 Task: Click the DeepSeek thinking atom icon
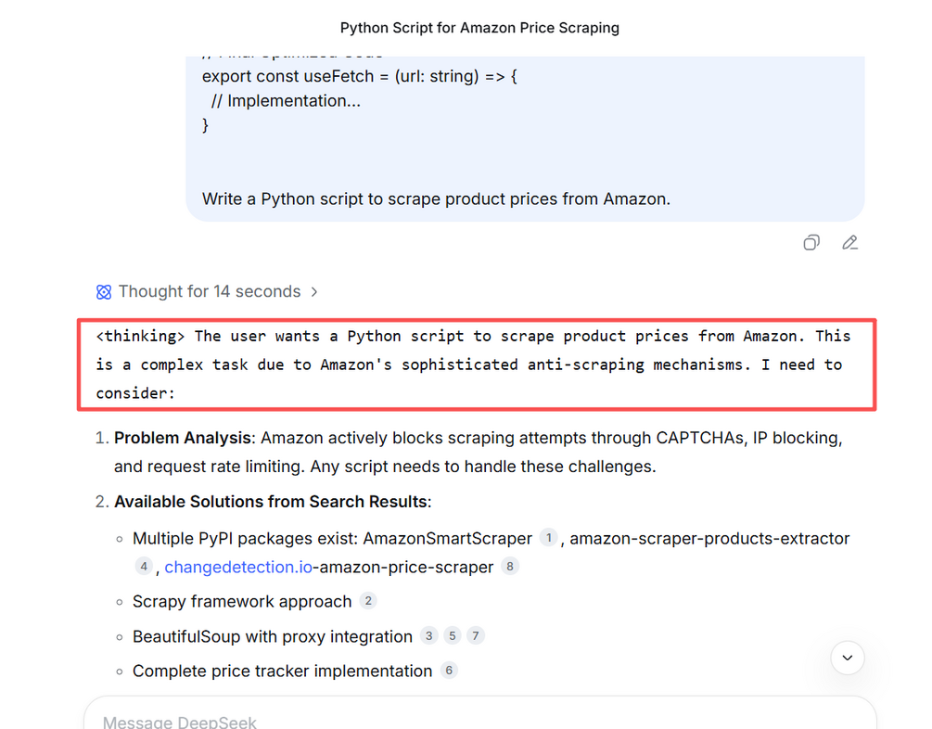[x=104, y=292]
